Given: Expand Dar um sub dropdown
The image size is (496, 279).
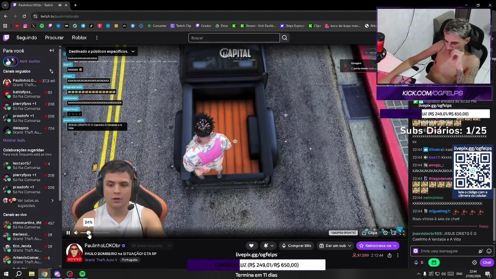Looking at the screenshot, I should point(335,246).
